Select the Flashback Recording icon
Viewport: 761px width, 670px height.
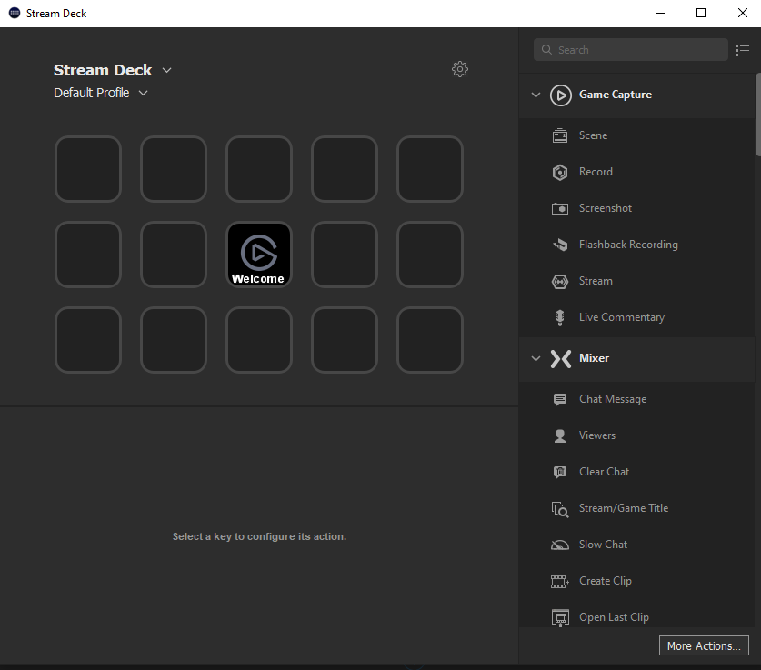tap(560, 245)
